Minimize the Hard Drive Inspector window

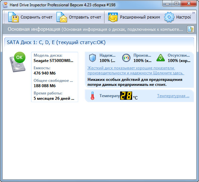[167, 4]
